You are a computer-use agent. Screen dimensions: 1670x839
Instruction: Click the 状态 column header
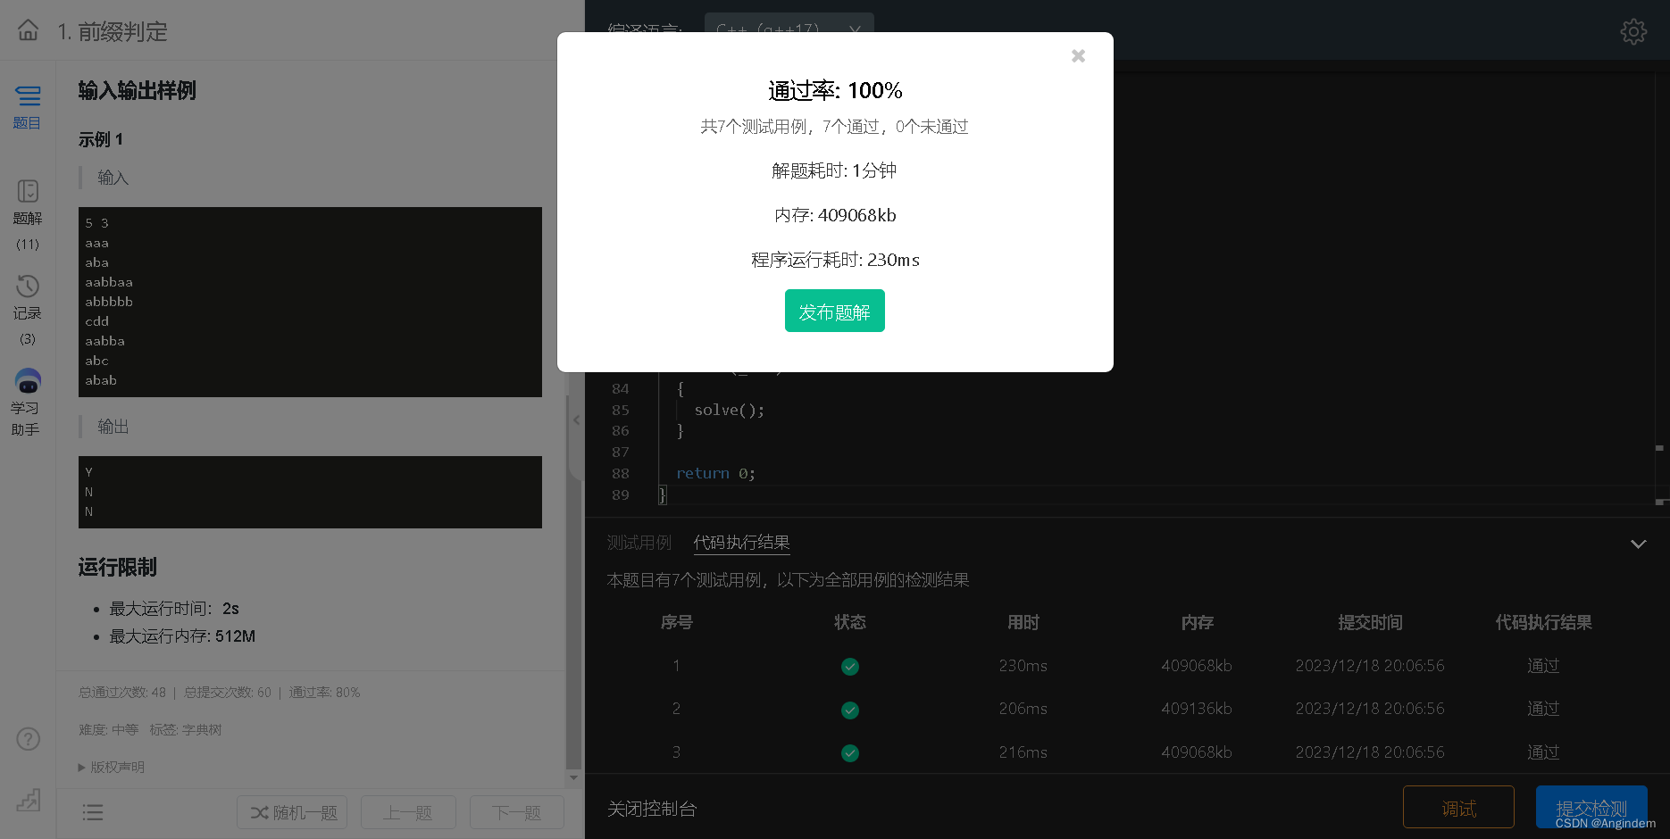pos(850,622)
